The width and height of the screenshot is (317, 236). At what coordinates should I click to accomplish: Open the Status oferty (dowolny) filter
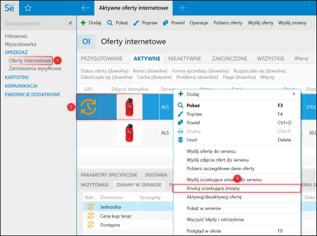(x=104, y=71)
